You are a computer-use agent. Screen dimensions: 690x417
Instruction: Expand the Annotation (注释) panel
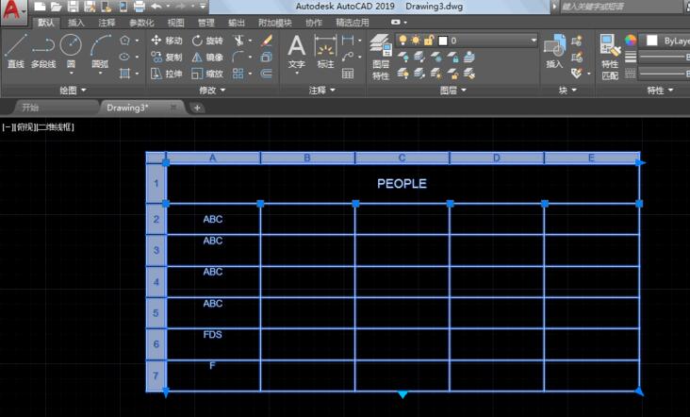coord(322,91)
